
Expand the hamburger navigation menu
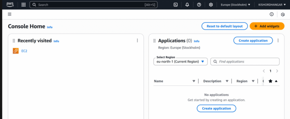pos(10,14)
